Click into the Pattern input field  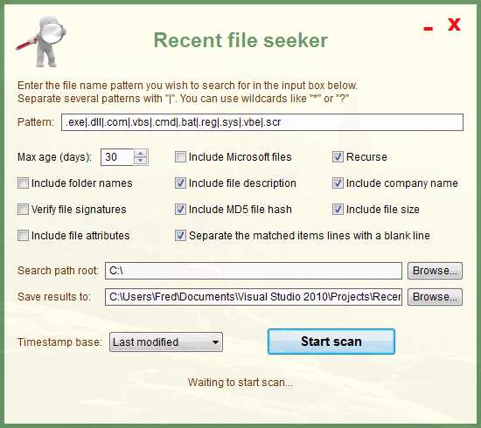pyautogui.click(x=262, y=122)
